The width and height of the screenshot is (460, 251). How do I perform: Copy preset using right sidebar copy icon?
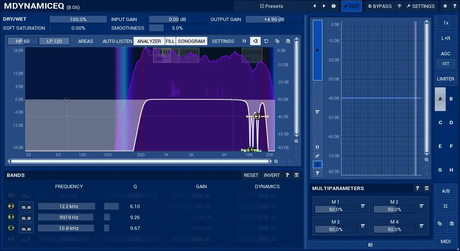point(440,224)
